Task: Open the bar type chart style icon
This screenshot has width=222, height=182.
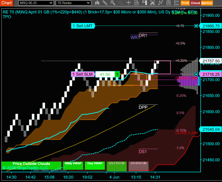Action: [x=97, y=3]
